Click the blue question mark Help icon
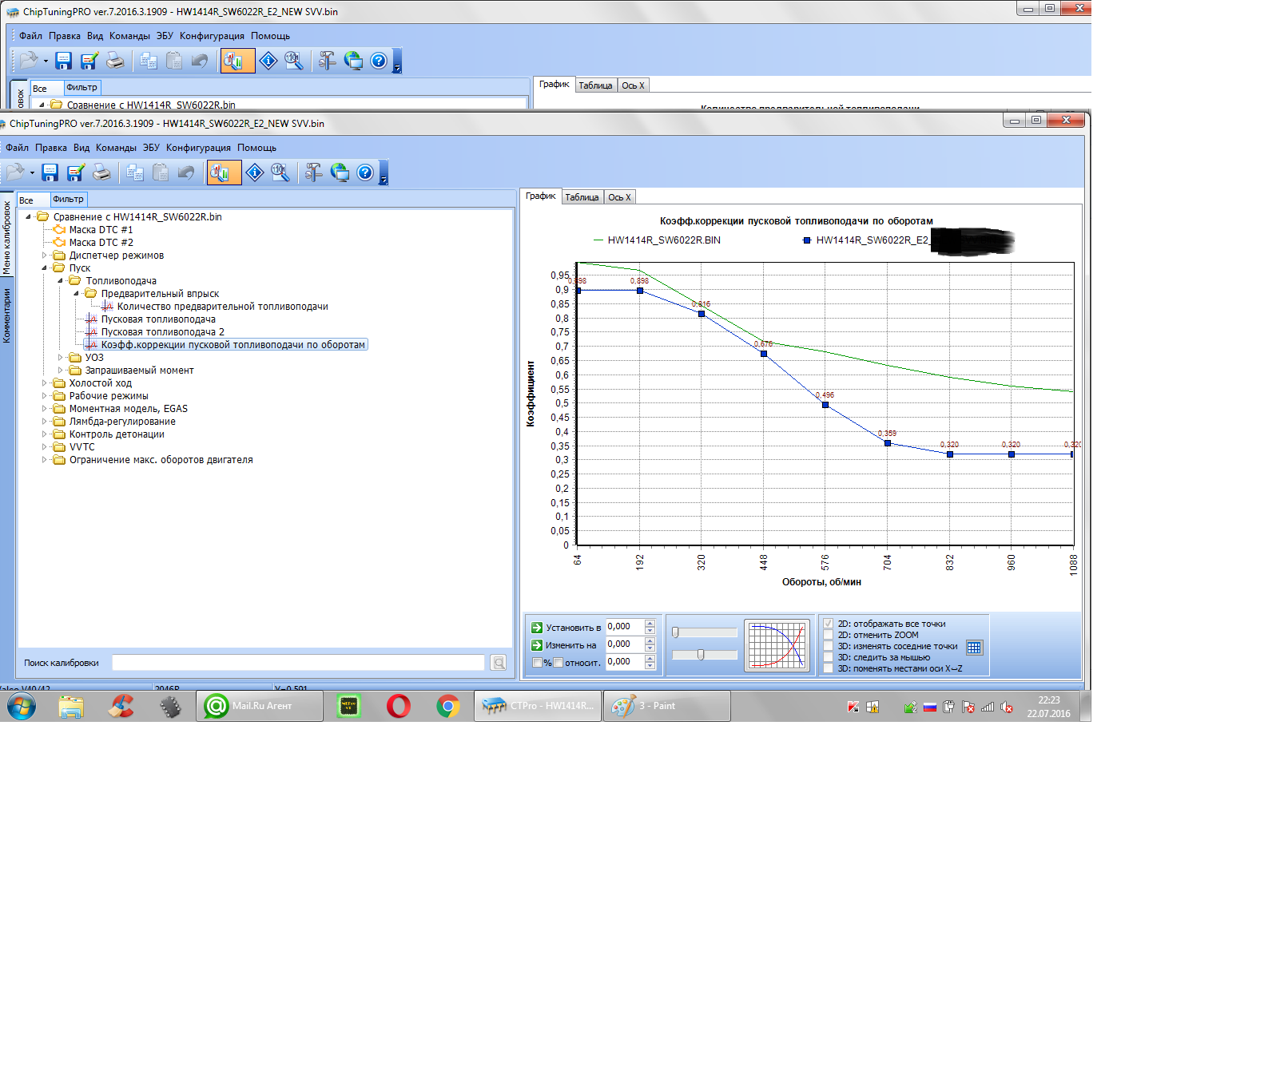This screenshot has height=1086, width=1272. click(x=365, y=172)
